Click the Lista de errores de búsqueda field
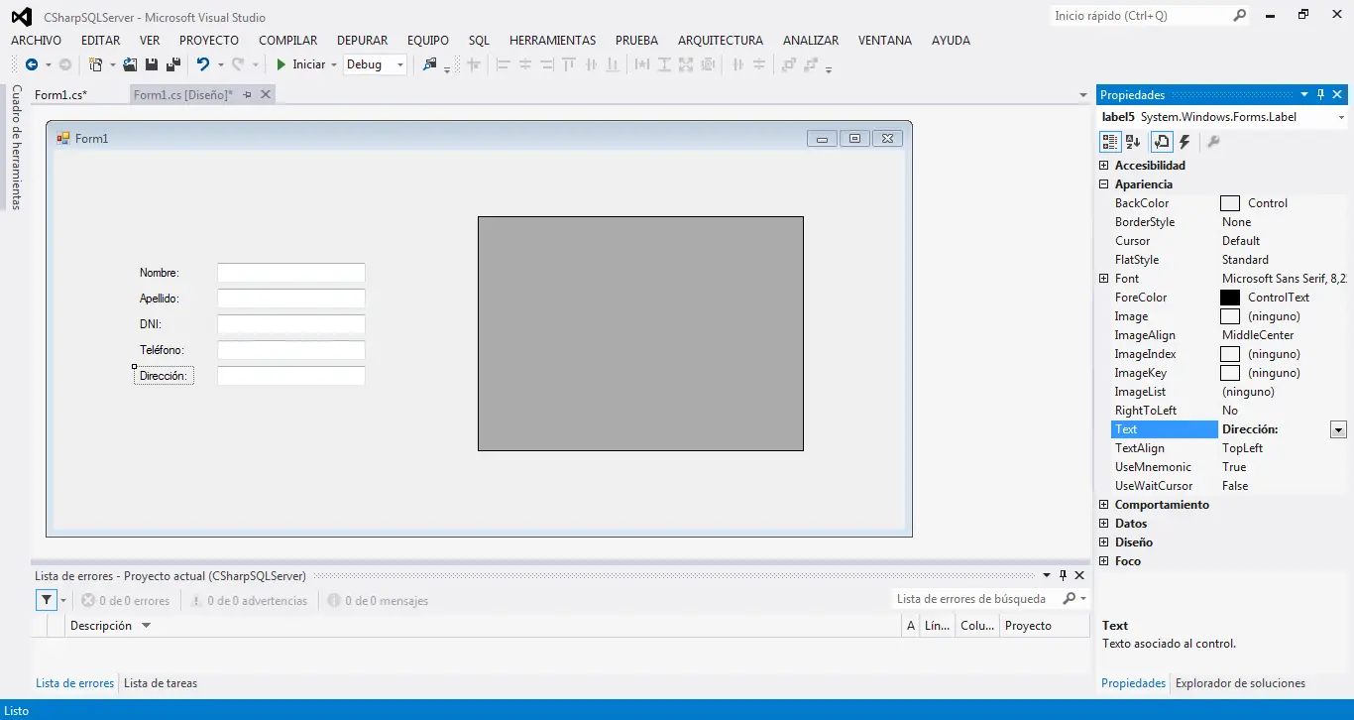The image size is (1354, 720). tap(976, 599)
